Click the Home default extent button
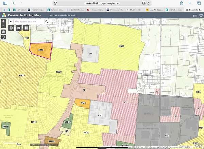The image size is (204, 149). (3, 32)
